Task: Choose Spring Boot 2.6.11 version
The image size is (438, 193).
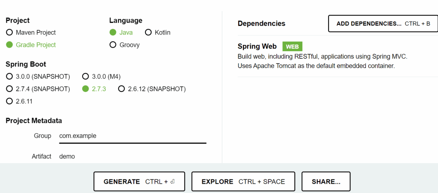Action: coord(9,101)
